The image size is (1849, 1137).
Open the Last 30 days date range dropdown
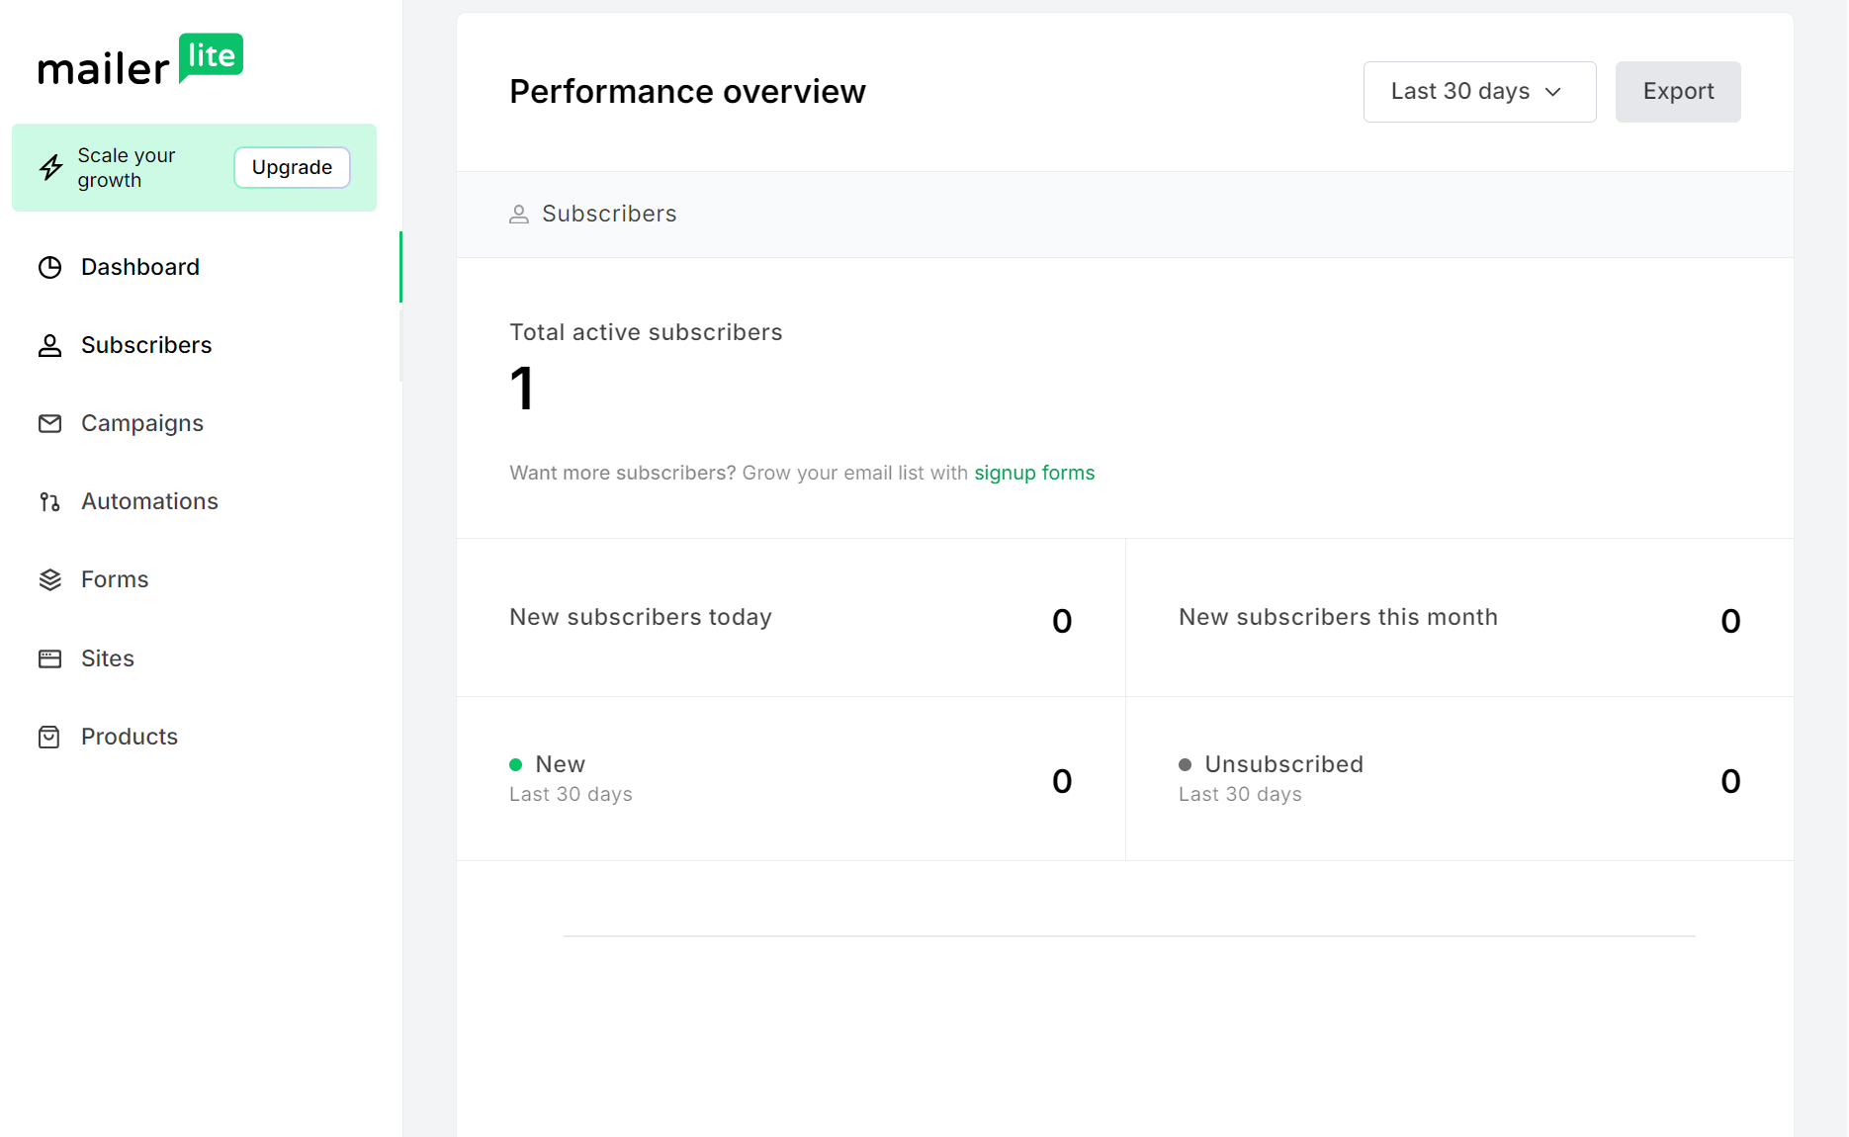click(1477, 91)
